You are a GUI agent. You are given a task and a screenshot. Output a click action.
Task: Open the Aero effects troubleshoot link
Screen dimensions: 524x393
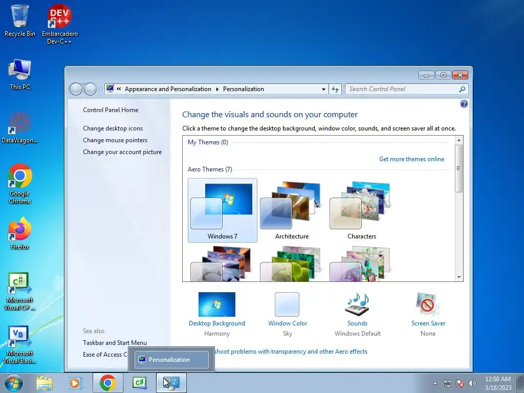pyautogui.click(x=291, y=352)
